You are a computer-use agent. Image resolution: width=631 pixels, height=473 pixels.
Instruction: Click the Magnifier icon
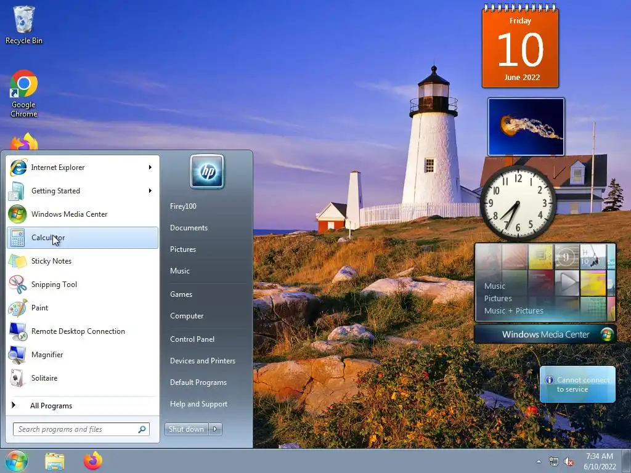(x=17, y=354)
